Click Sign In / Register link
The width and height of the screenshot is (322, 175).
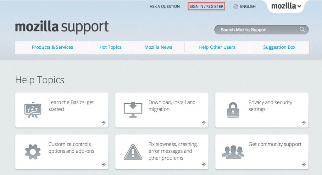206,6
